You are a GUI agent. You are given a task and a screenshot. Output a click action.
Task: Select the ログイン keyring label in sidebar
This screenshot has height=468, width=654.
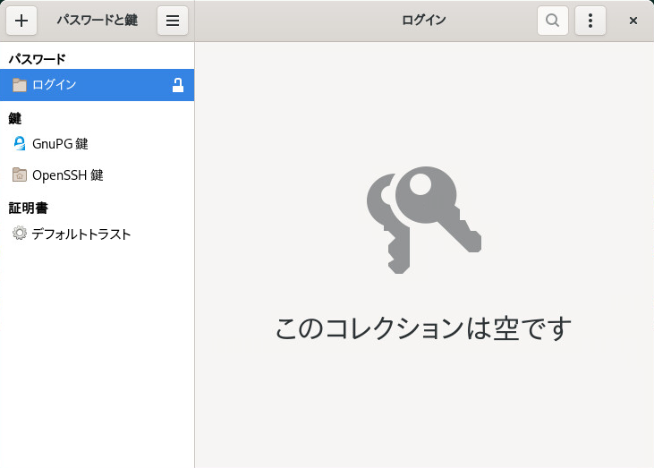[55, 85]
